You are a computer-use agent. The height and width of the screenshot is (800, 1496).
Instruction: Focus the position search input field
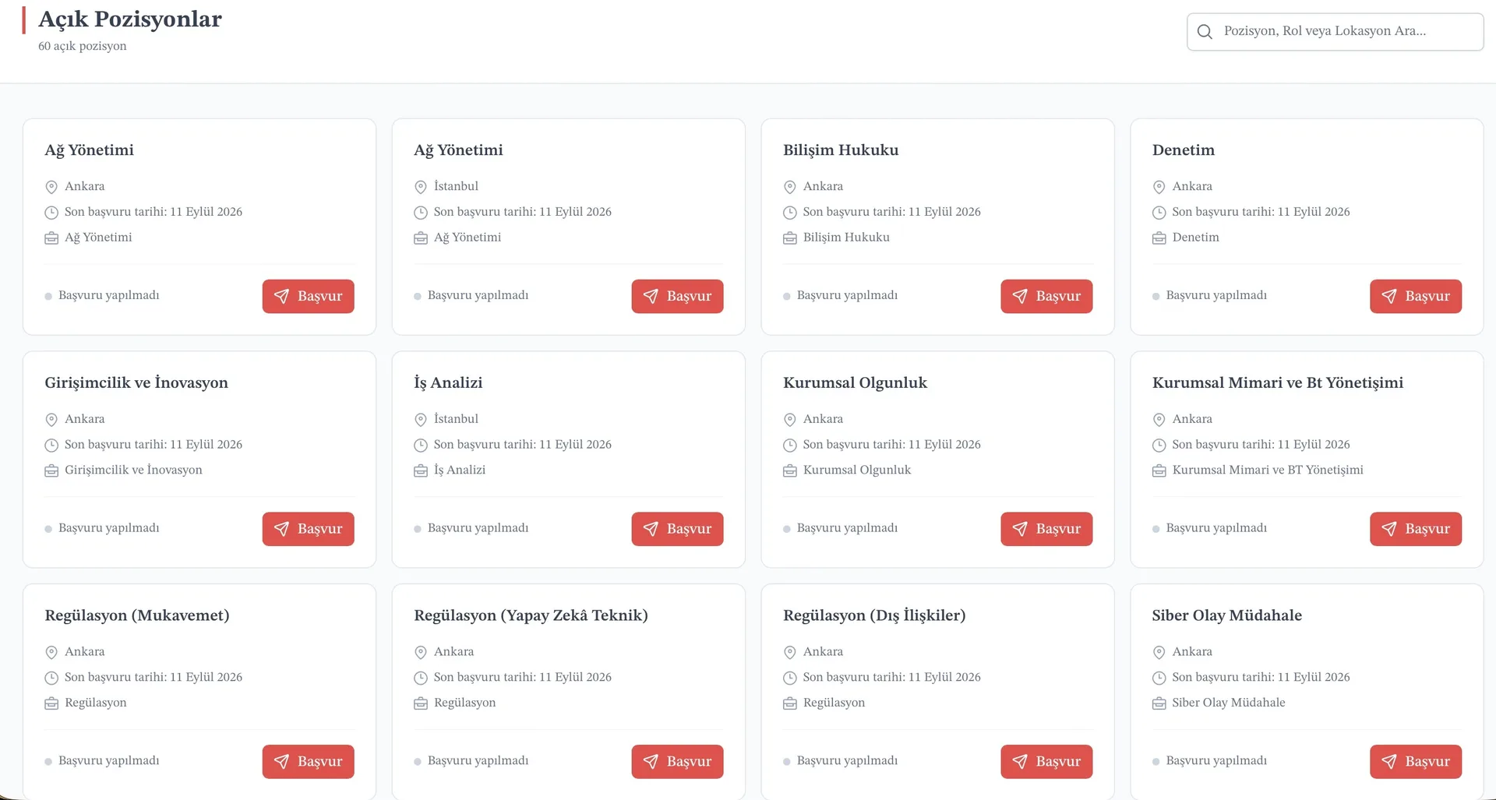(1335, 32)
